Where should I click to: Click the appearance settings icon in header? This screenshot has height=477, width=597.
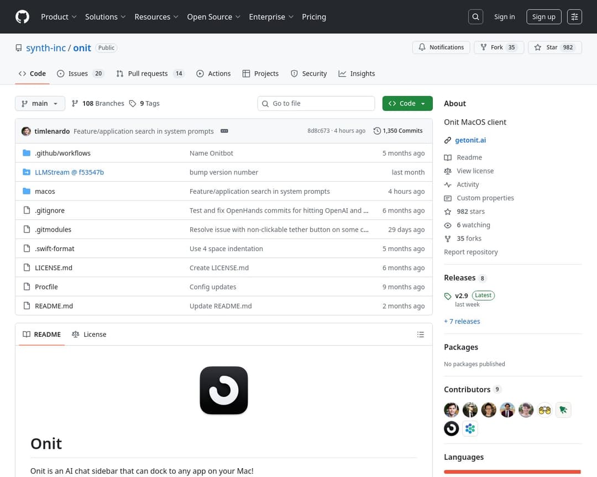(x=574, y=17)
